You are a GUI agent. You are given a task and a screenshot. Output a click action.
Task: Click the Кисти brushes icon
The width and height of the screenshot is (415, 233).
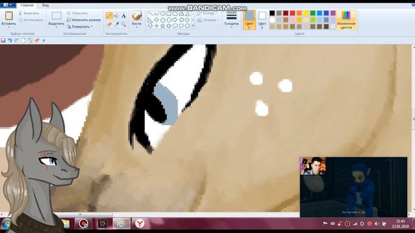[137, 16]
